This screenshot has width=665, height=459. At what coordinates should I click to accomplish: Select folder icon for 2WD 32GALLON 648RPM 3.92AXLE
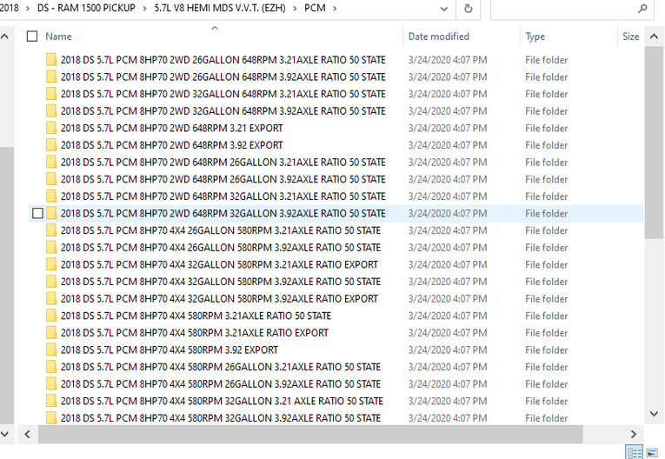(51, 110)
